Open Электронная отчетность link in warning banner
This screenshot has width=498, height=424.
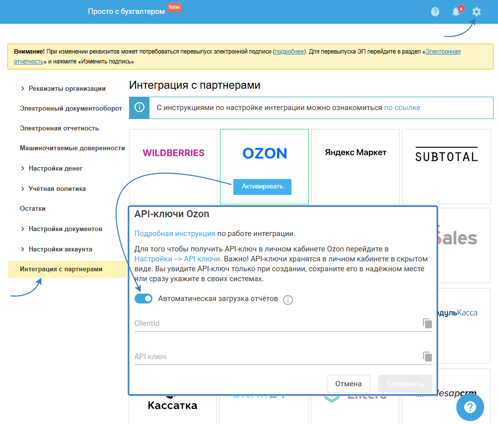[443, 52]
